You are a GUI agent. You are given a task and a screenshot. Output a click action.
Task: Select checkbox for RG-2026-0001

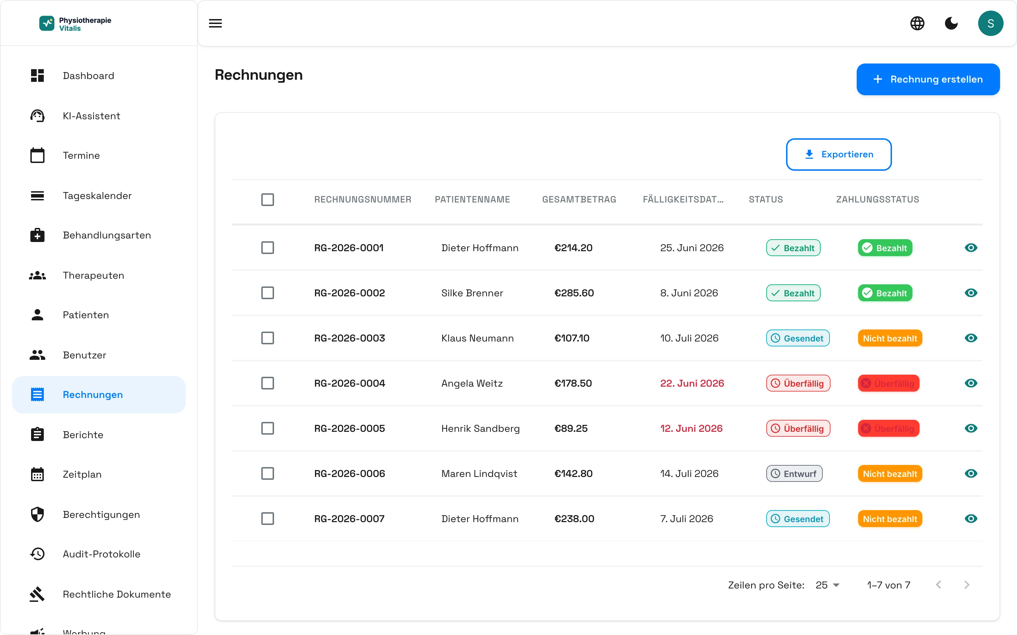click(x=268, y=248)
